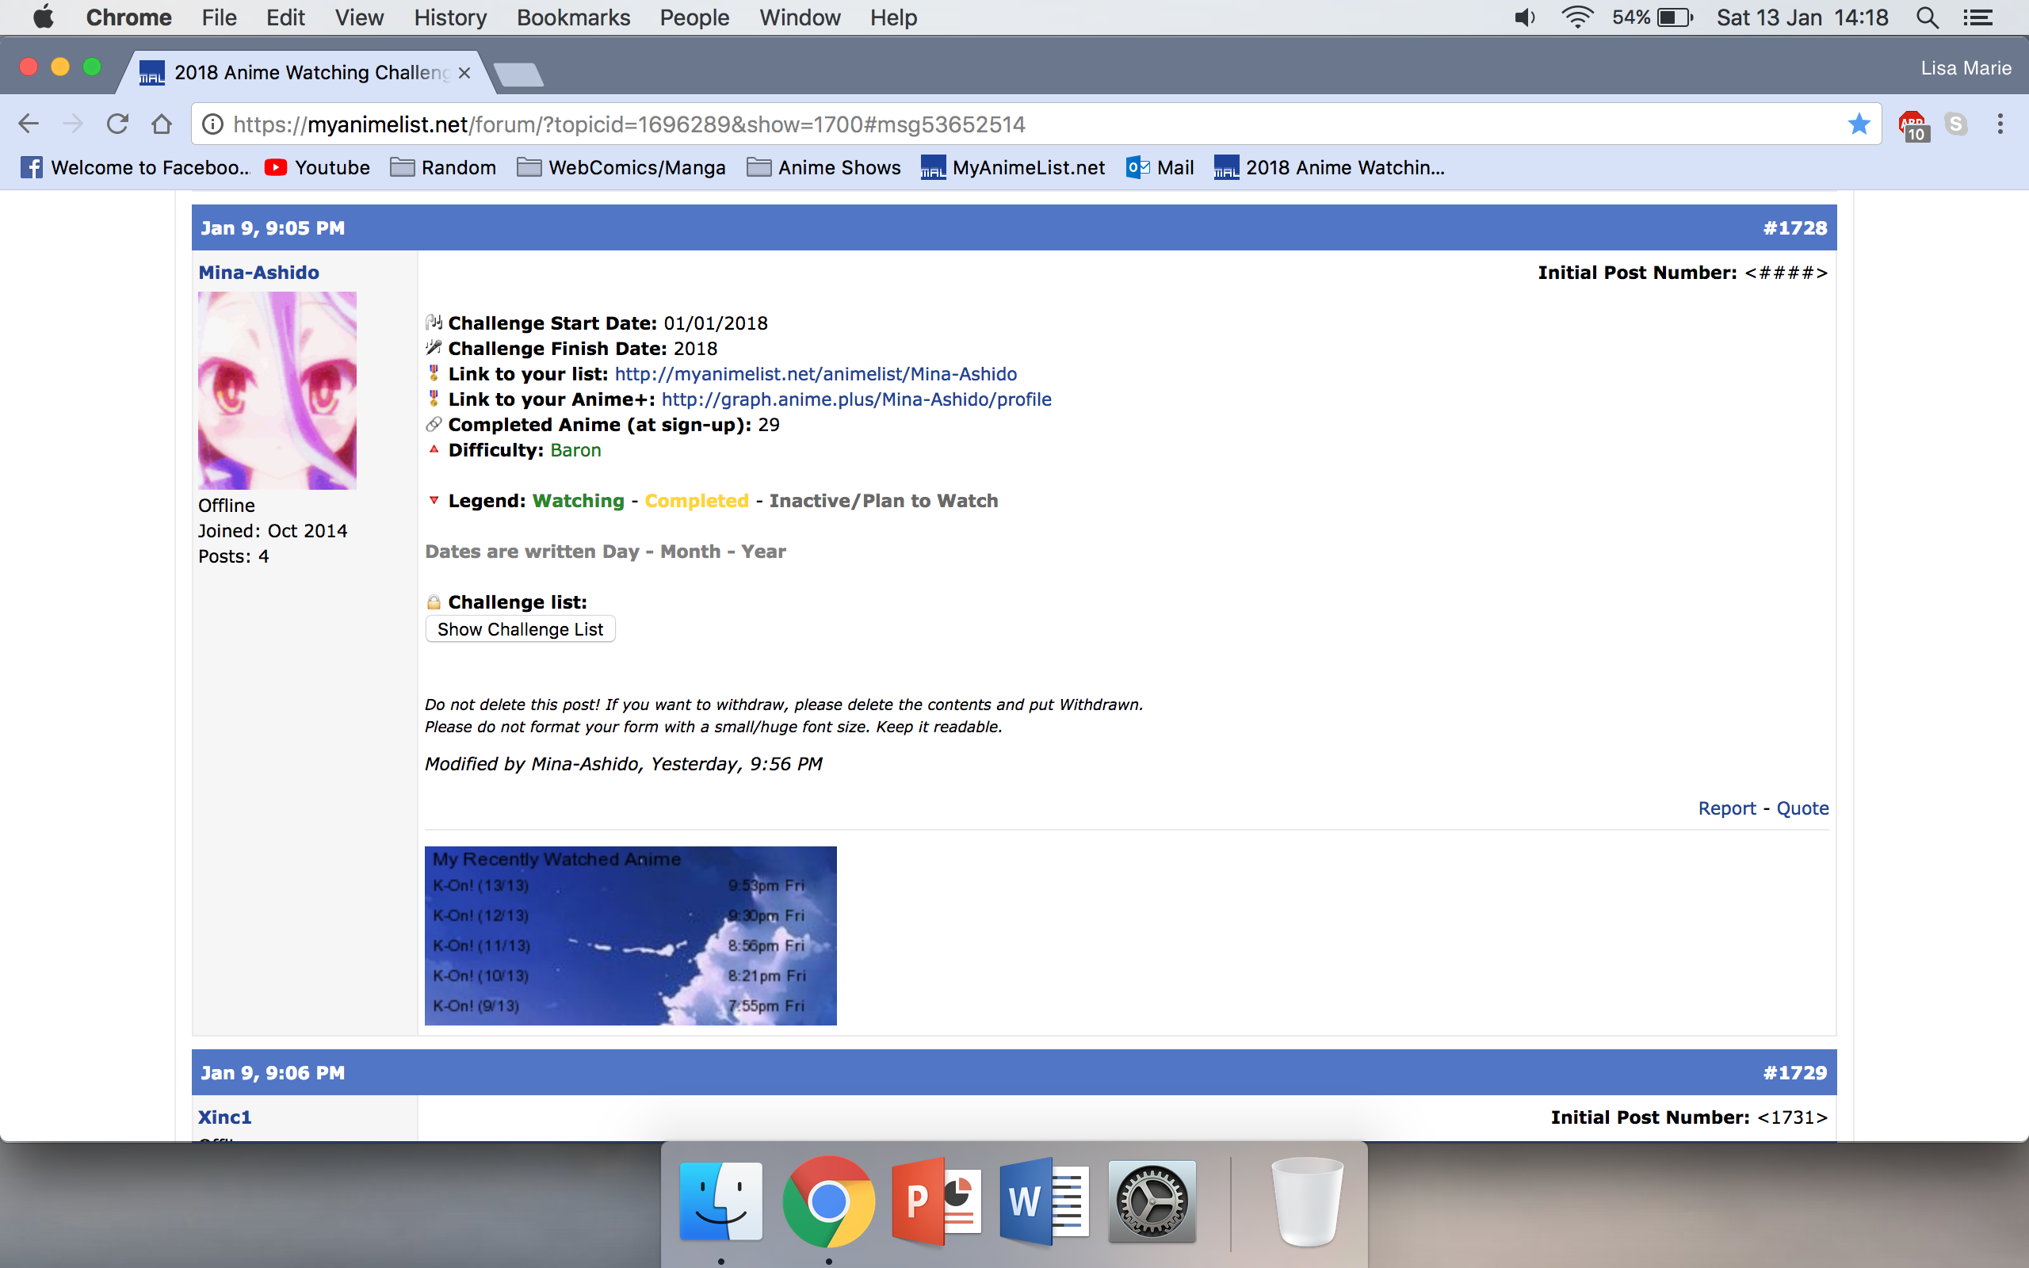Open Spotlight search magnifier
The height and width of the screenshot is (1268, 2029).
click(x=1927, y=17)
